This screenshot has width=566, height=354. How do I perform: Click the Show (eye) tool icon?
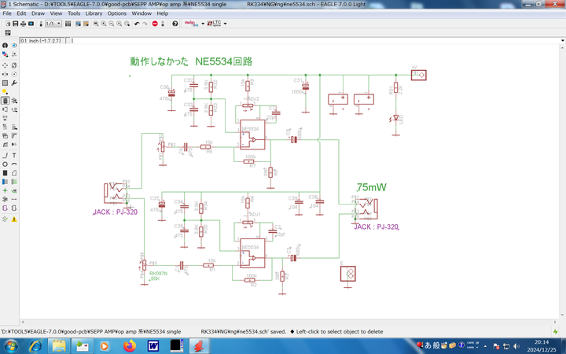tap(14, 46)
